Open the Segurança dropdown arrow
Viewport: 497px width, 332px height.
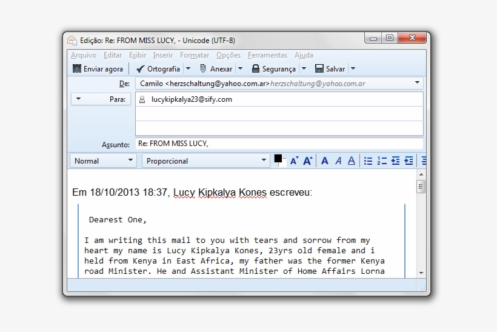pos(304,68)
